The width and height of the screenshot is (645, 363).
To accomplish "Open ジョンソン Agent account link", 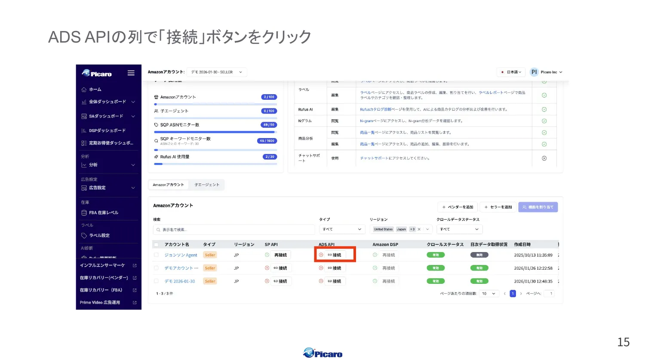I will coord(181,255).
